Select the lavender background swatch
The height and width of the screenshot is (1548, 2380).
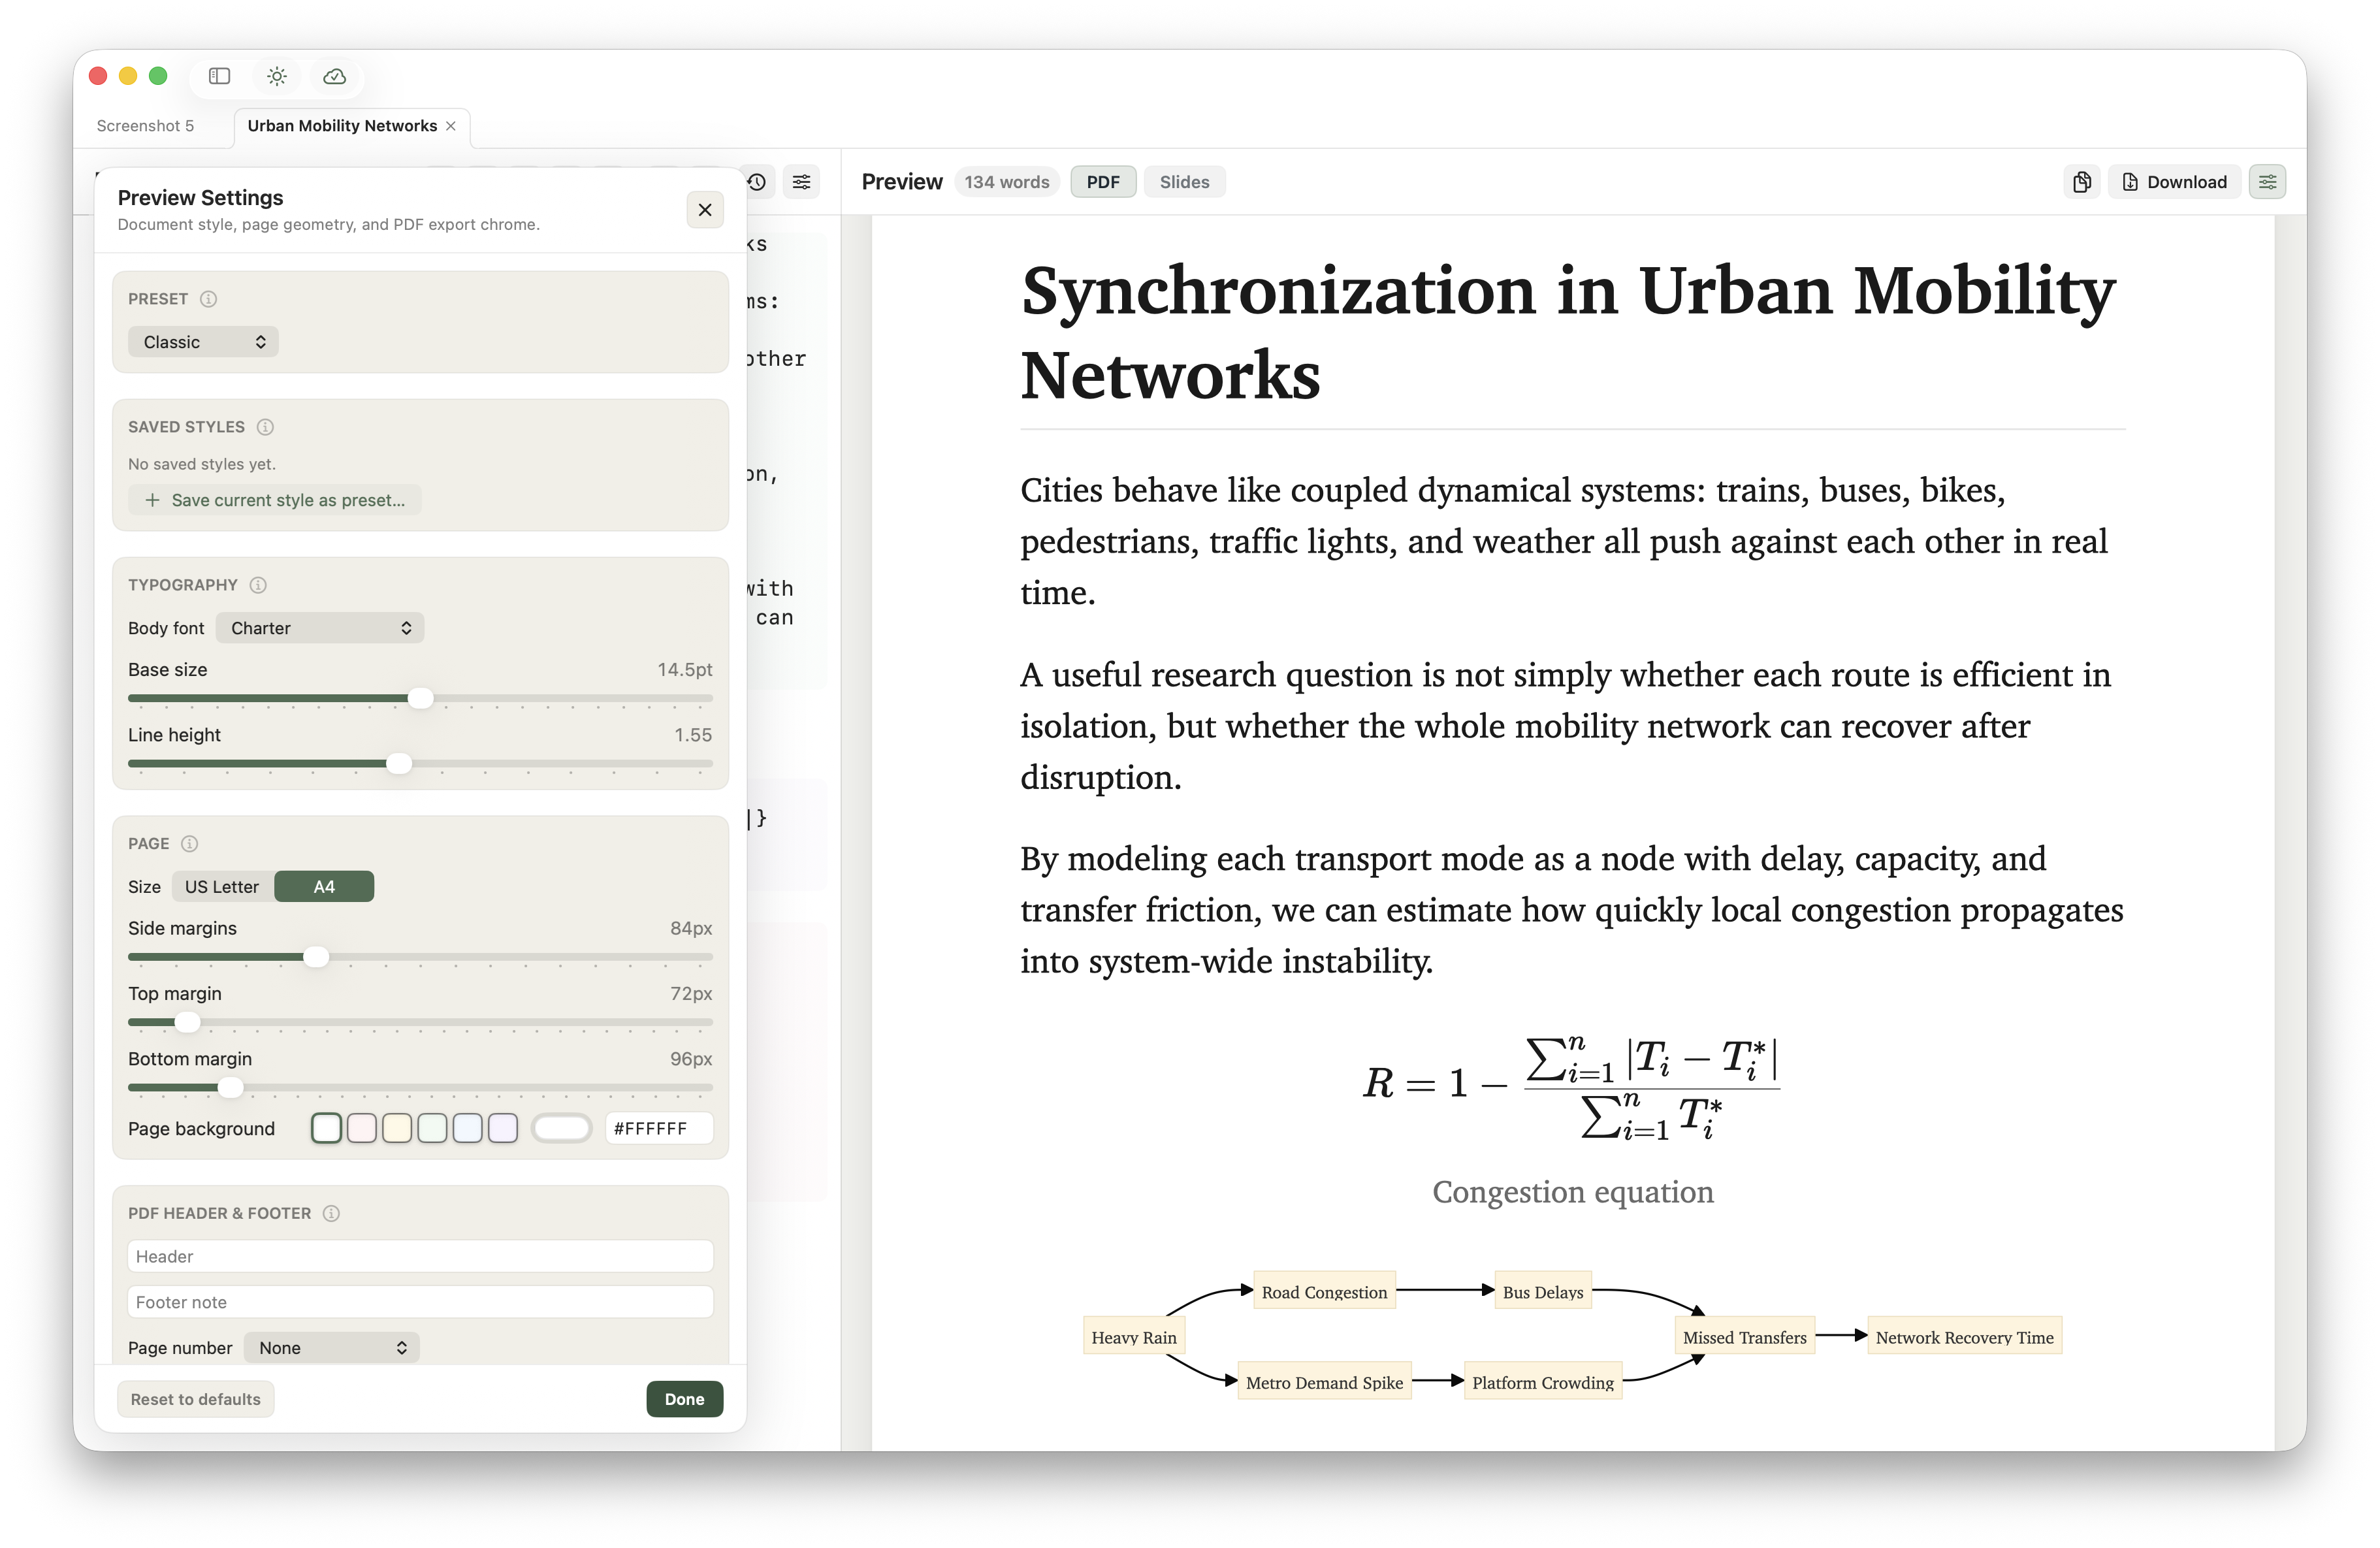(503, 1129)
